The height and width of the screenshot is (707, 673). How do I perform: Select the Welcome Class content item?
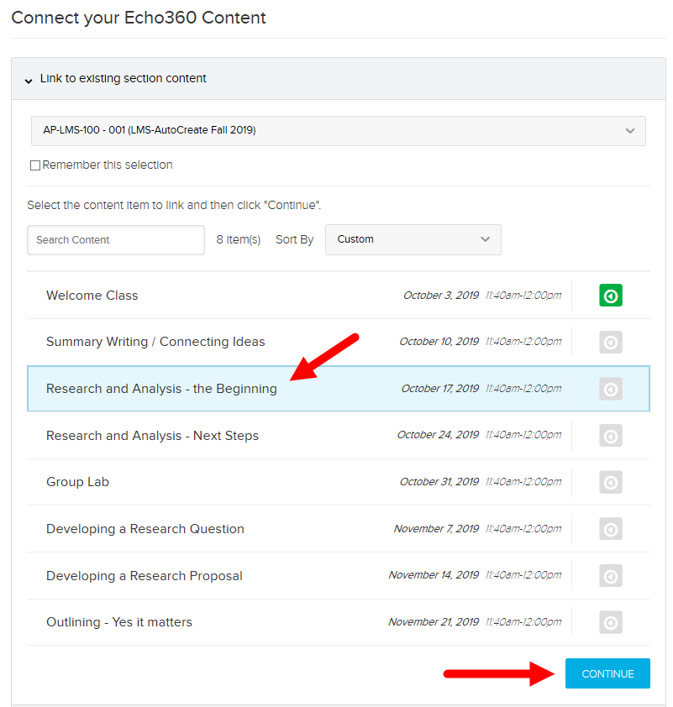[x=339, y=296]
